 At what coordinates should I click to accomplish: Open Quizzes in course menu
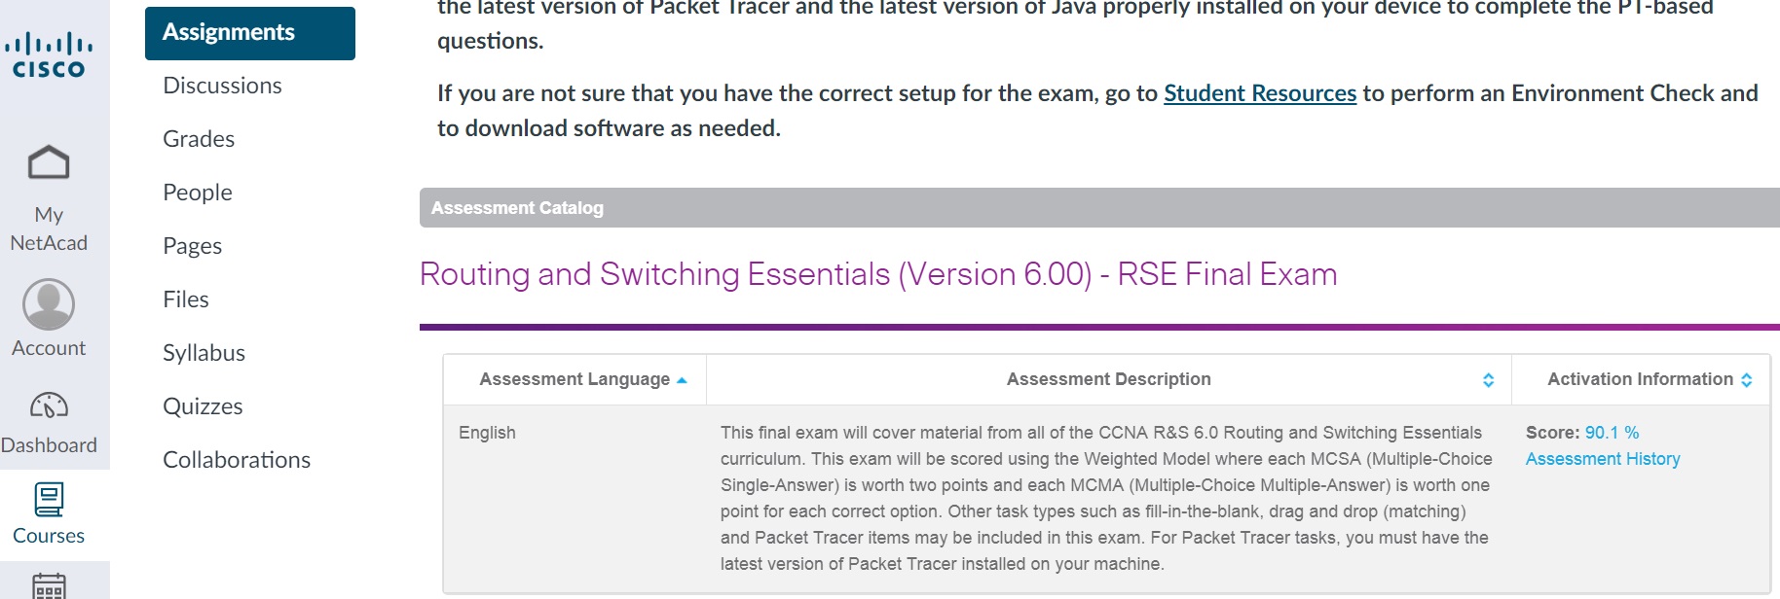[203, 406]
